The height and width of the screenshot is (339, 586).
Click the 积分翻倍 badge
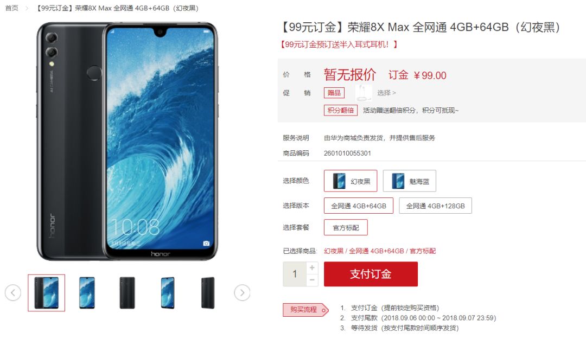click(x=340, y=110)
